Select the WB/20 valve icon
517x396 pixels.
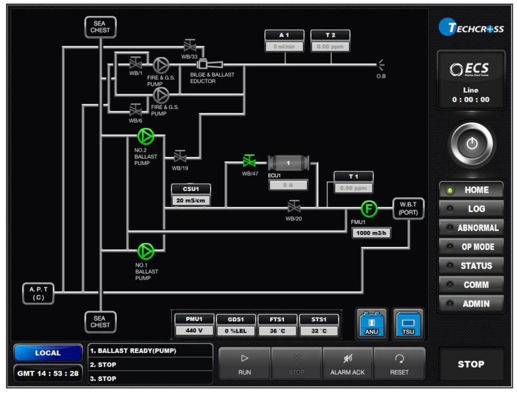[x=294, y=207]
